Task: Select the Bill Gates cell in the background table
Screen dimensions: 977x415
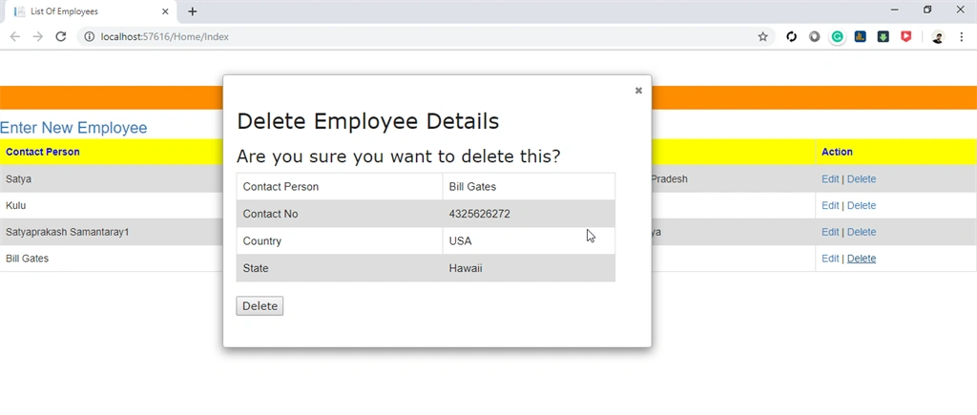Action: coord(27,259)
